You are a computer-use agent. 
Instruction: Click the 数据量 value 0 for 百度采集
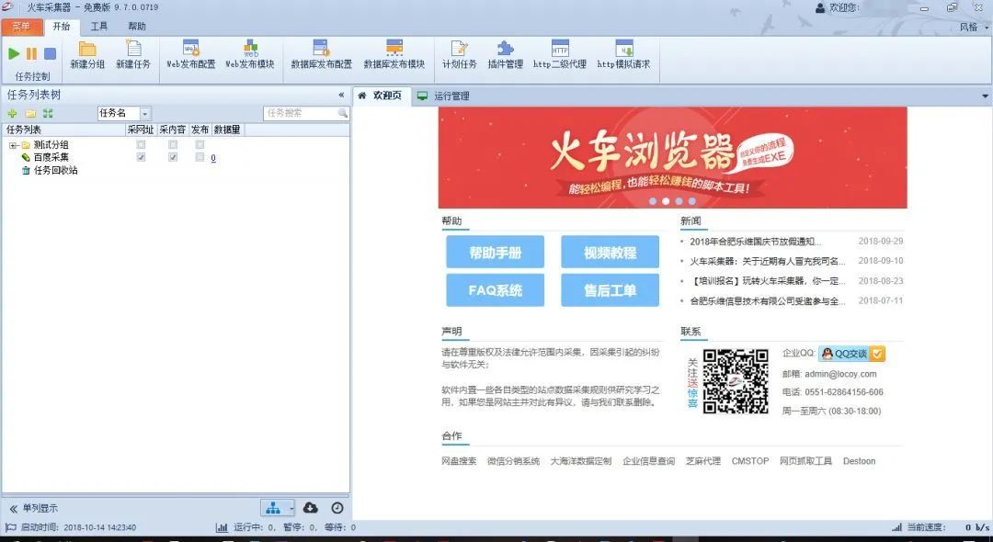click(x=213, y=158)
